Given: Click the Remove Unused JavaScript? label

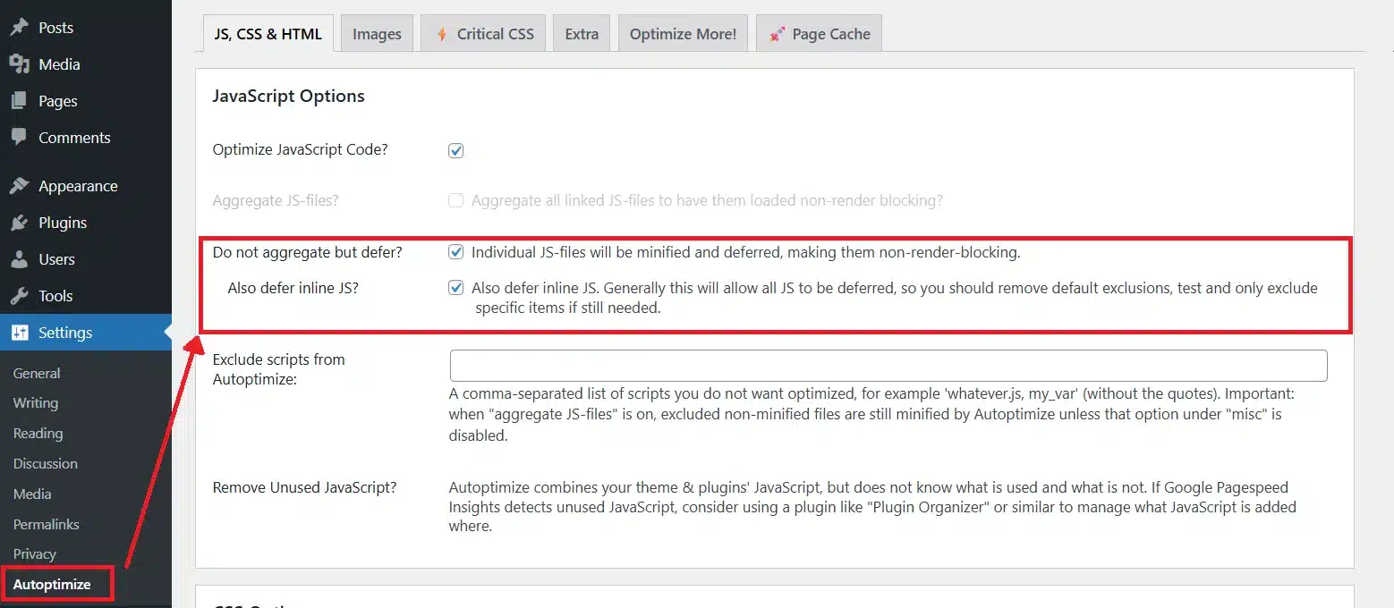Looking at the screenshot, I should (x=304, y=487).
